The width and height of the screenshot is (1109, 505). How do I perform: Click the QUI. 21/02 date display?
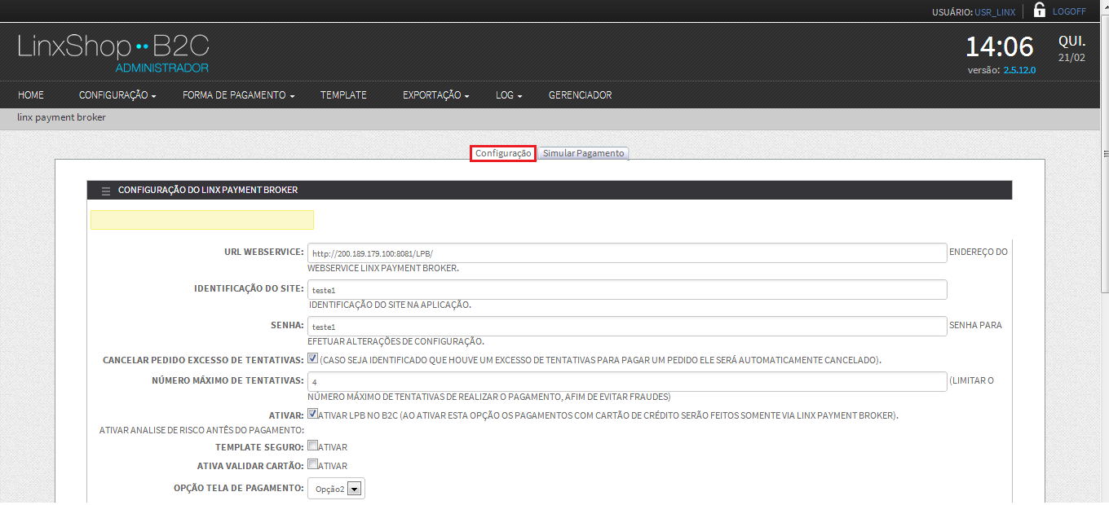[1071, 49]
